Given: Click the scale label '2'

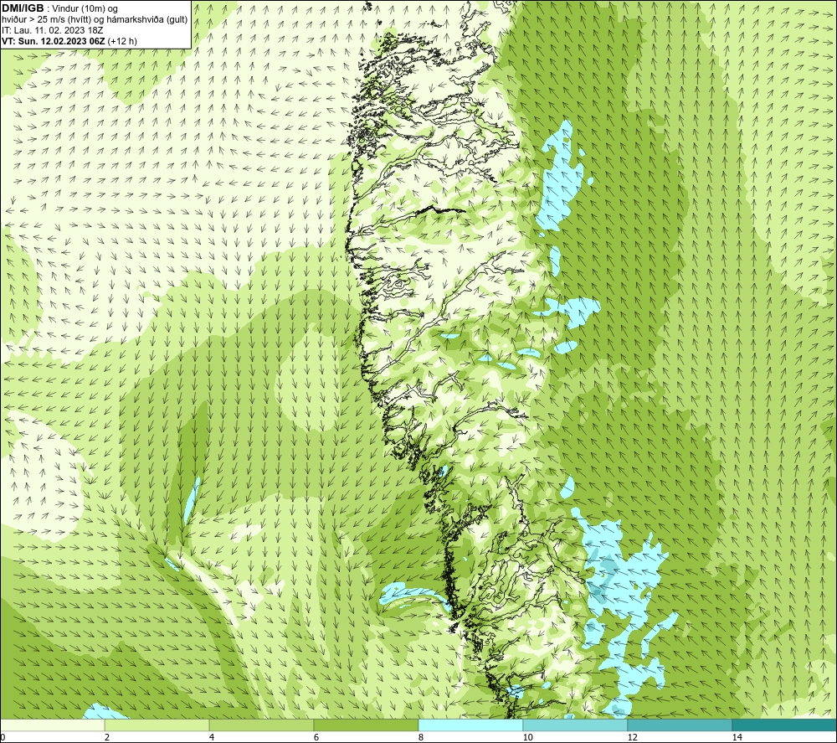Looking at the screenshot, I should click(x=107, y=737).
